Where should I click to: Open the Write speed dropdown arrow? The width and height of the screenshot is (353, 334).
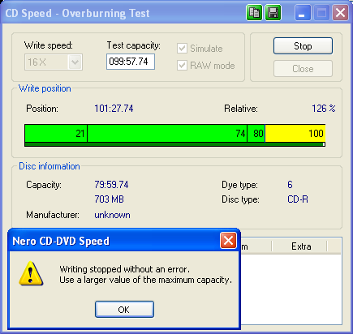[x=75, y=62]
